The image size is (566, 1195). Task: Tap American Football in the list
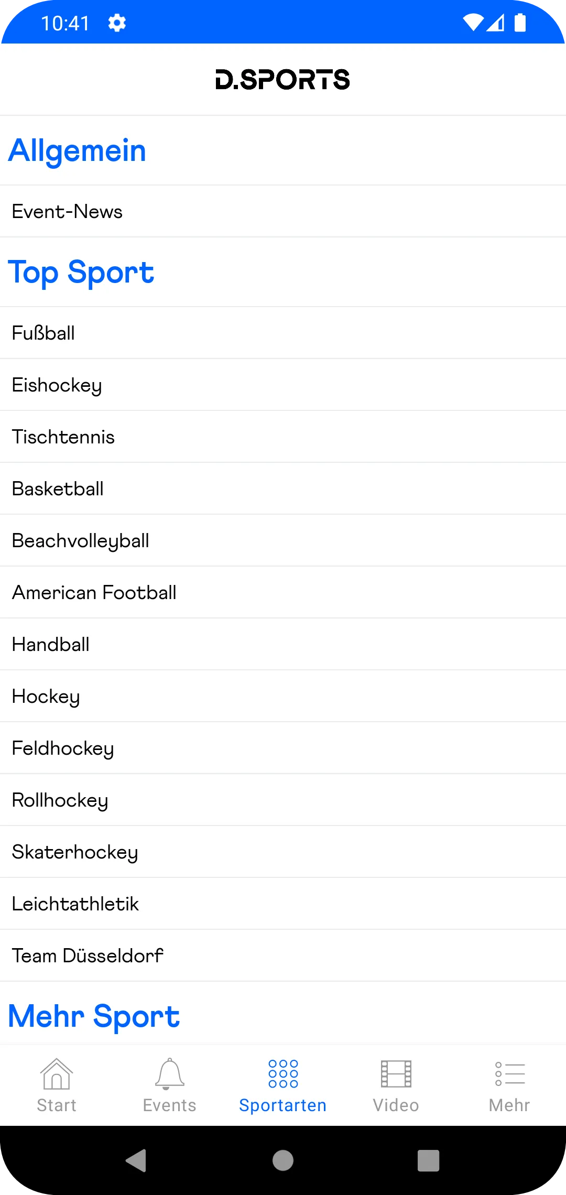[x=94, y=592]
